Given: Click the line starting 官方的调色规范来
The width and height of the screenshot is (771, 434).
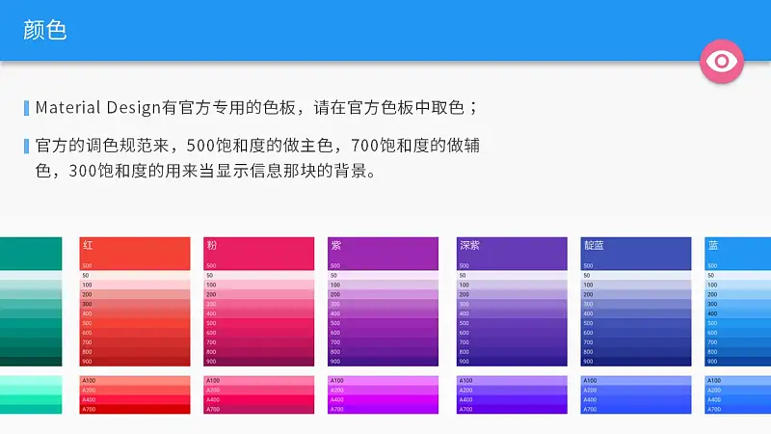Looking at the screenshot, I should (x=257, y=146).
